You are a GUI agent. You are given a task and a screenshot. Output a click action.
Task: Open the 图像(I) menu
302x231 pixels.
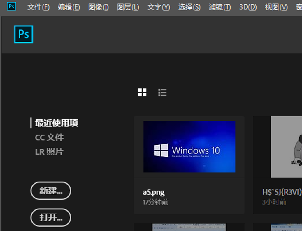pos(99,7)
